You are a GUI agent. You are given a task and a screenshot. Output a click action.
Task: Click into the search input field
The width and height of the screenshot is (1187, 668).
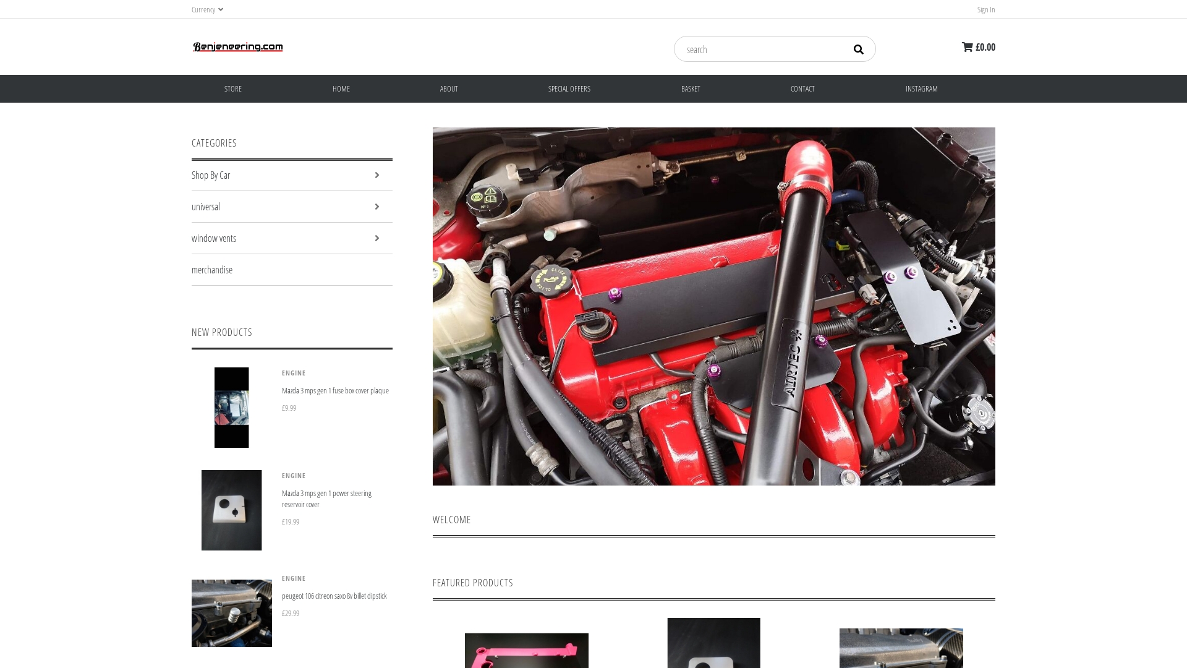tap(760, 49)
